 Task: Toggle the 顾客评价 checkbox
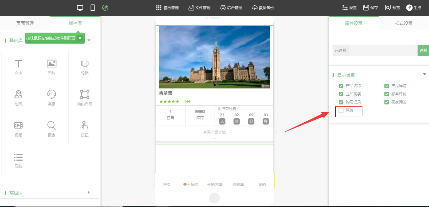tap(387, 94)
